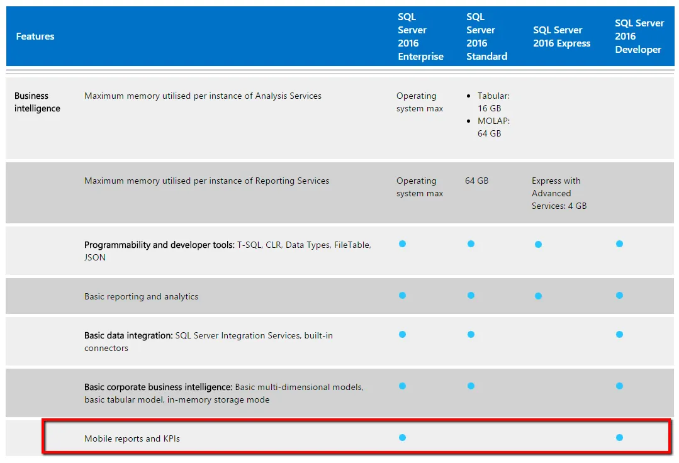The height and width of the screenshot is (463, 679).
Task: Click Operating system max in Analysis Services row
Action: [420, 102]
